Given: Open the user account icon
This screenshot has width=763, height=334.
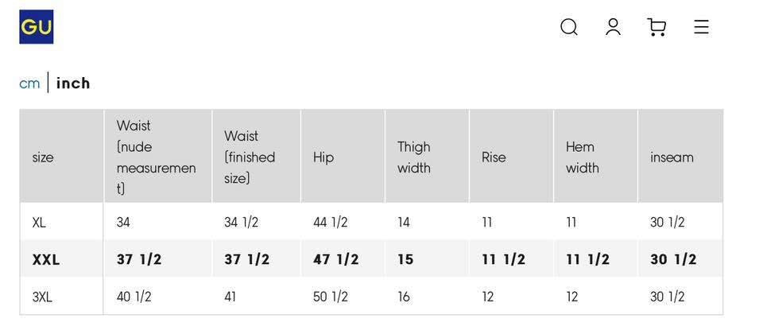Looking at the screenshot, I should 613,27.
